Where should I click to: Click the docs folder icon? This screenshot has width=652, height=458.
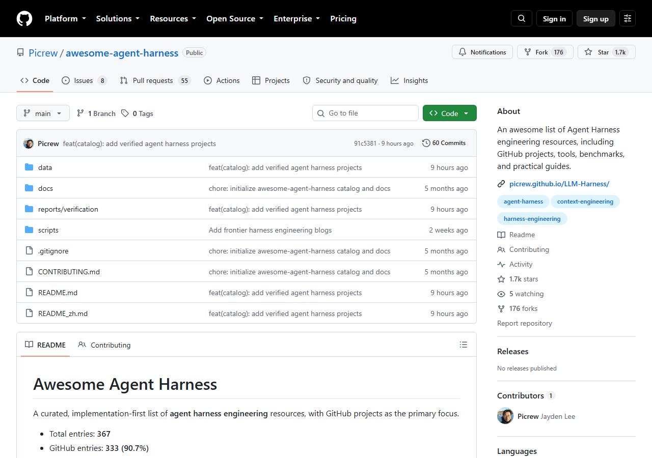pos(29,188)
